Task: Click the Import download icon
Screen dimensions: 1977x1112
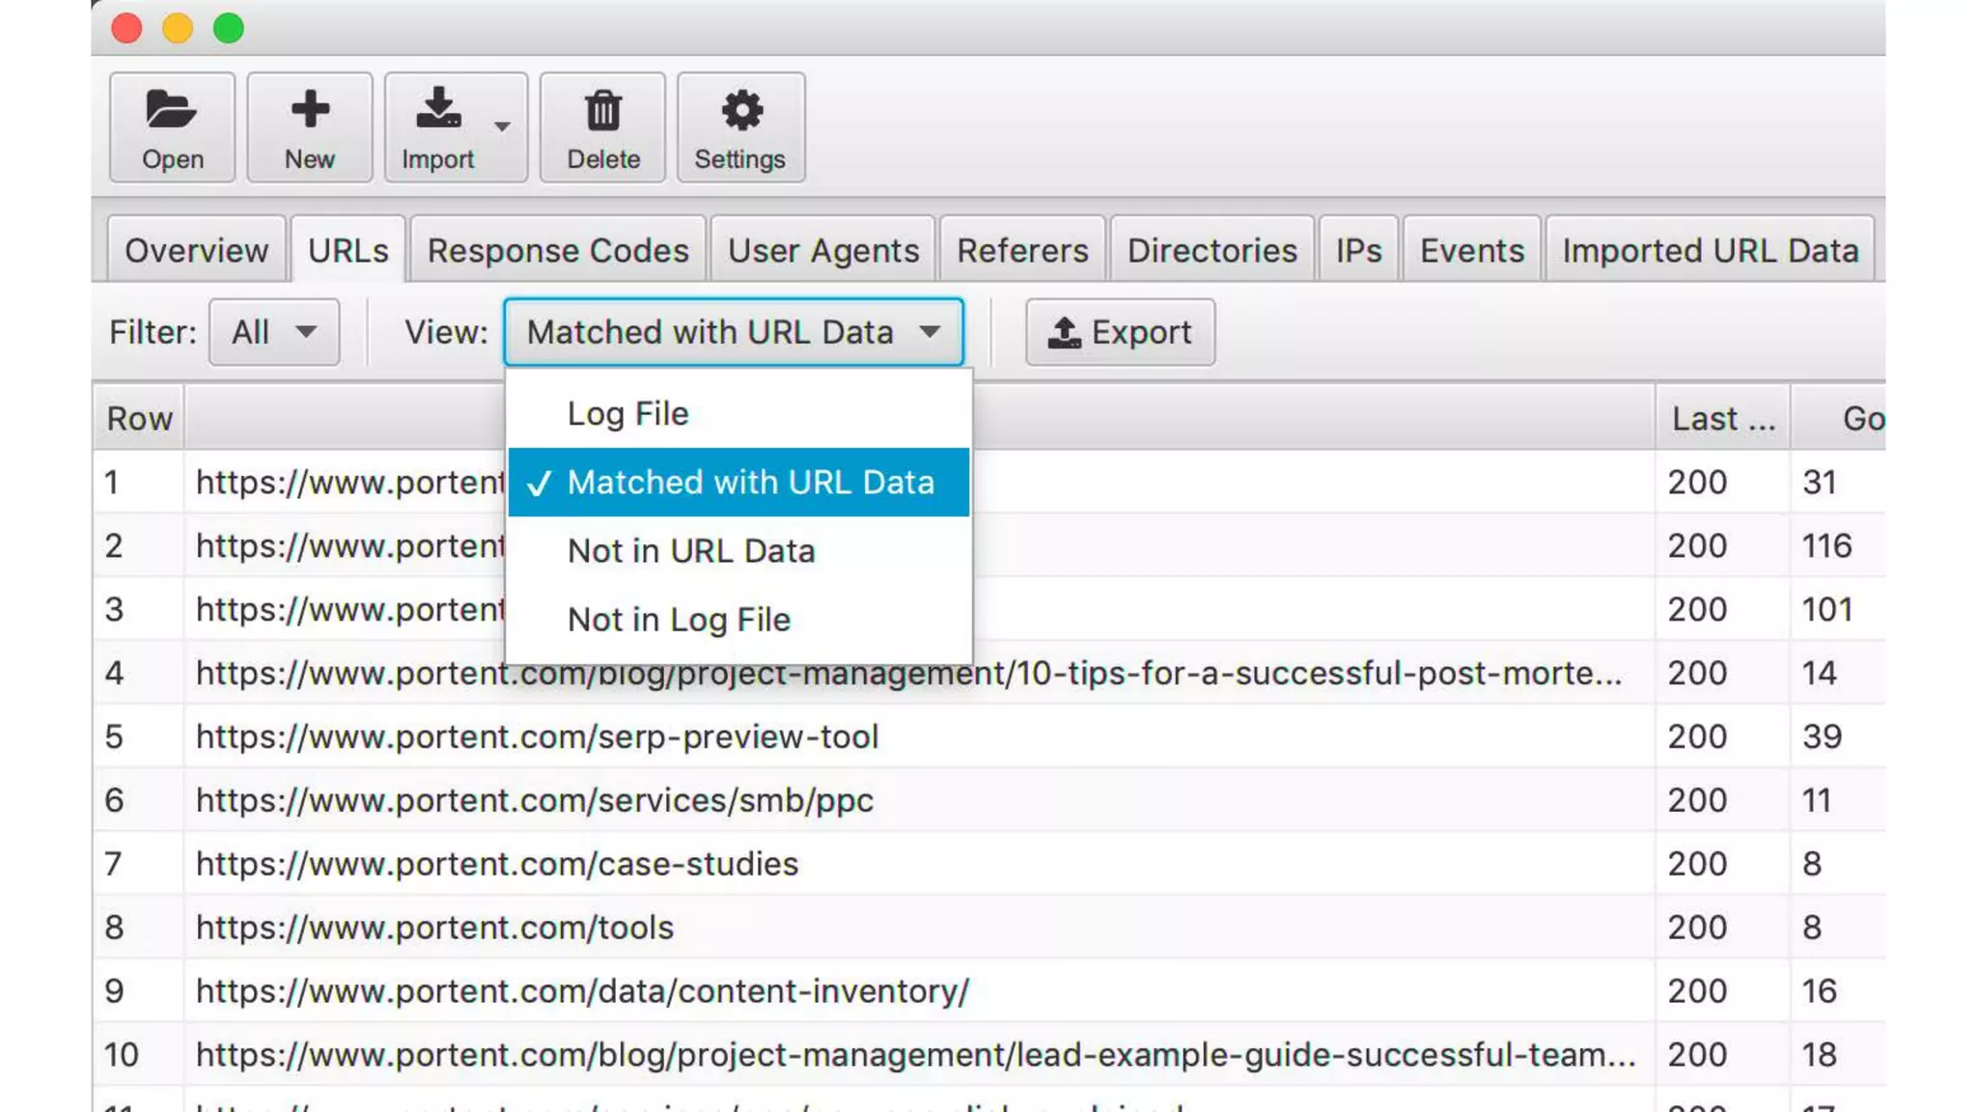Action: (437, 109)
